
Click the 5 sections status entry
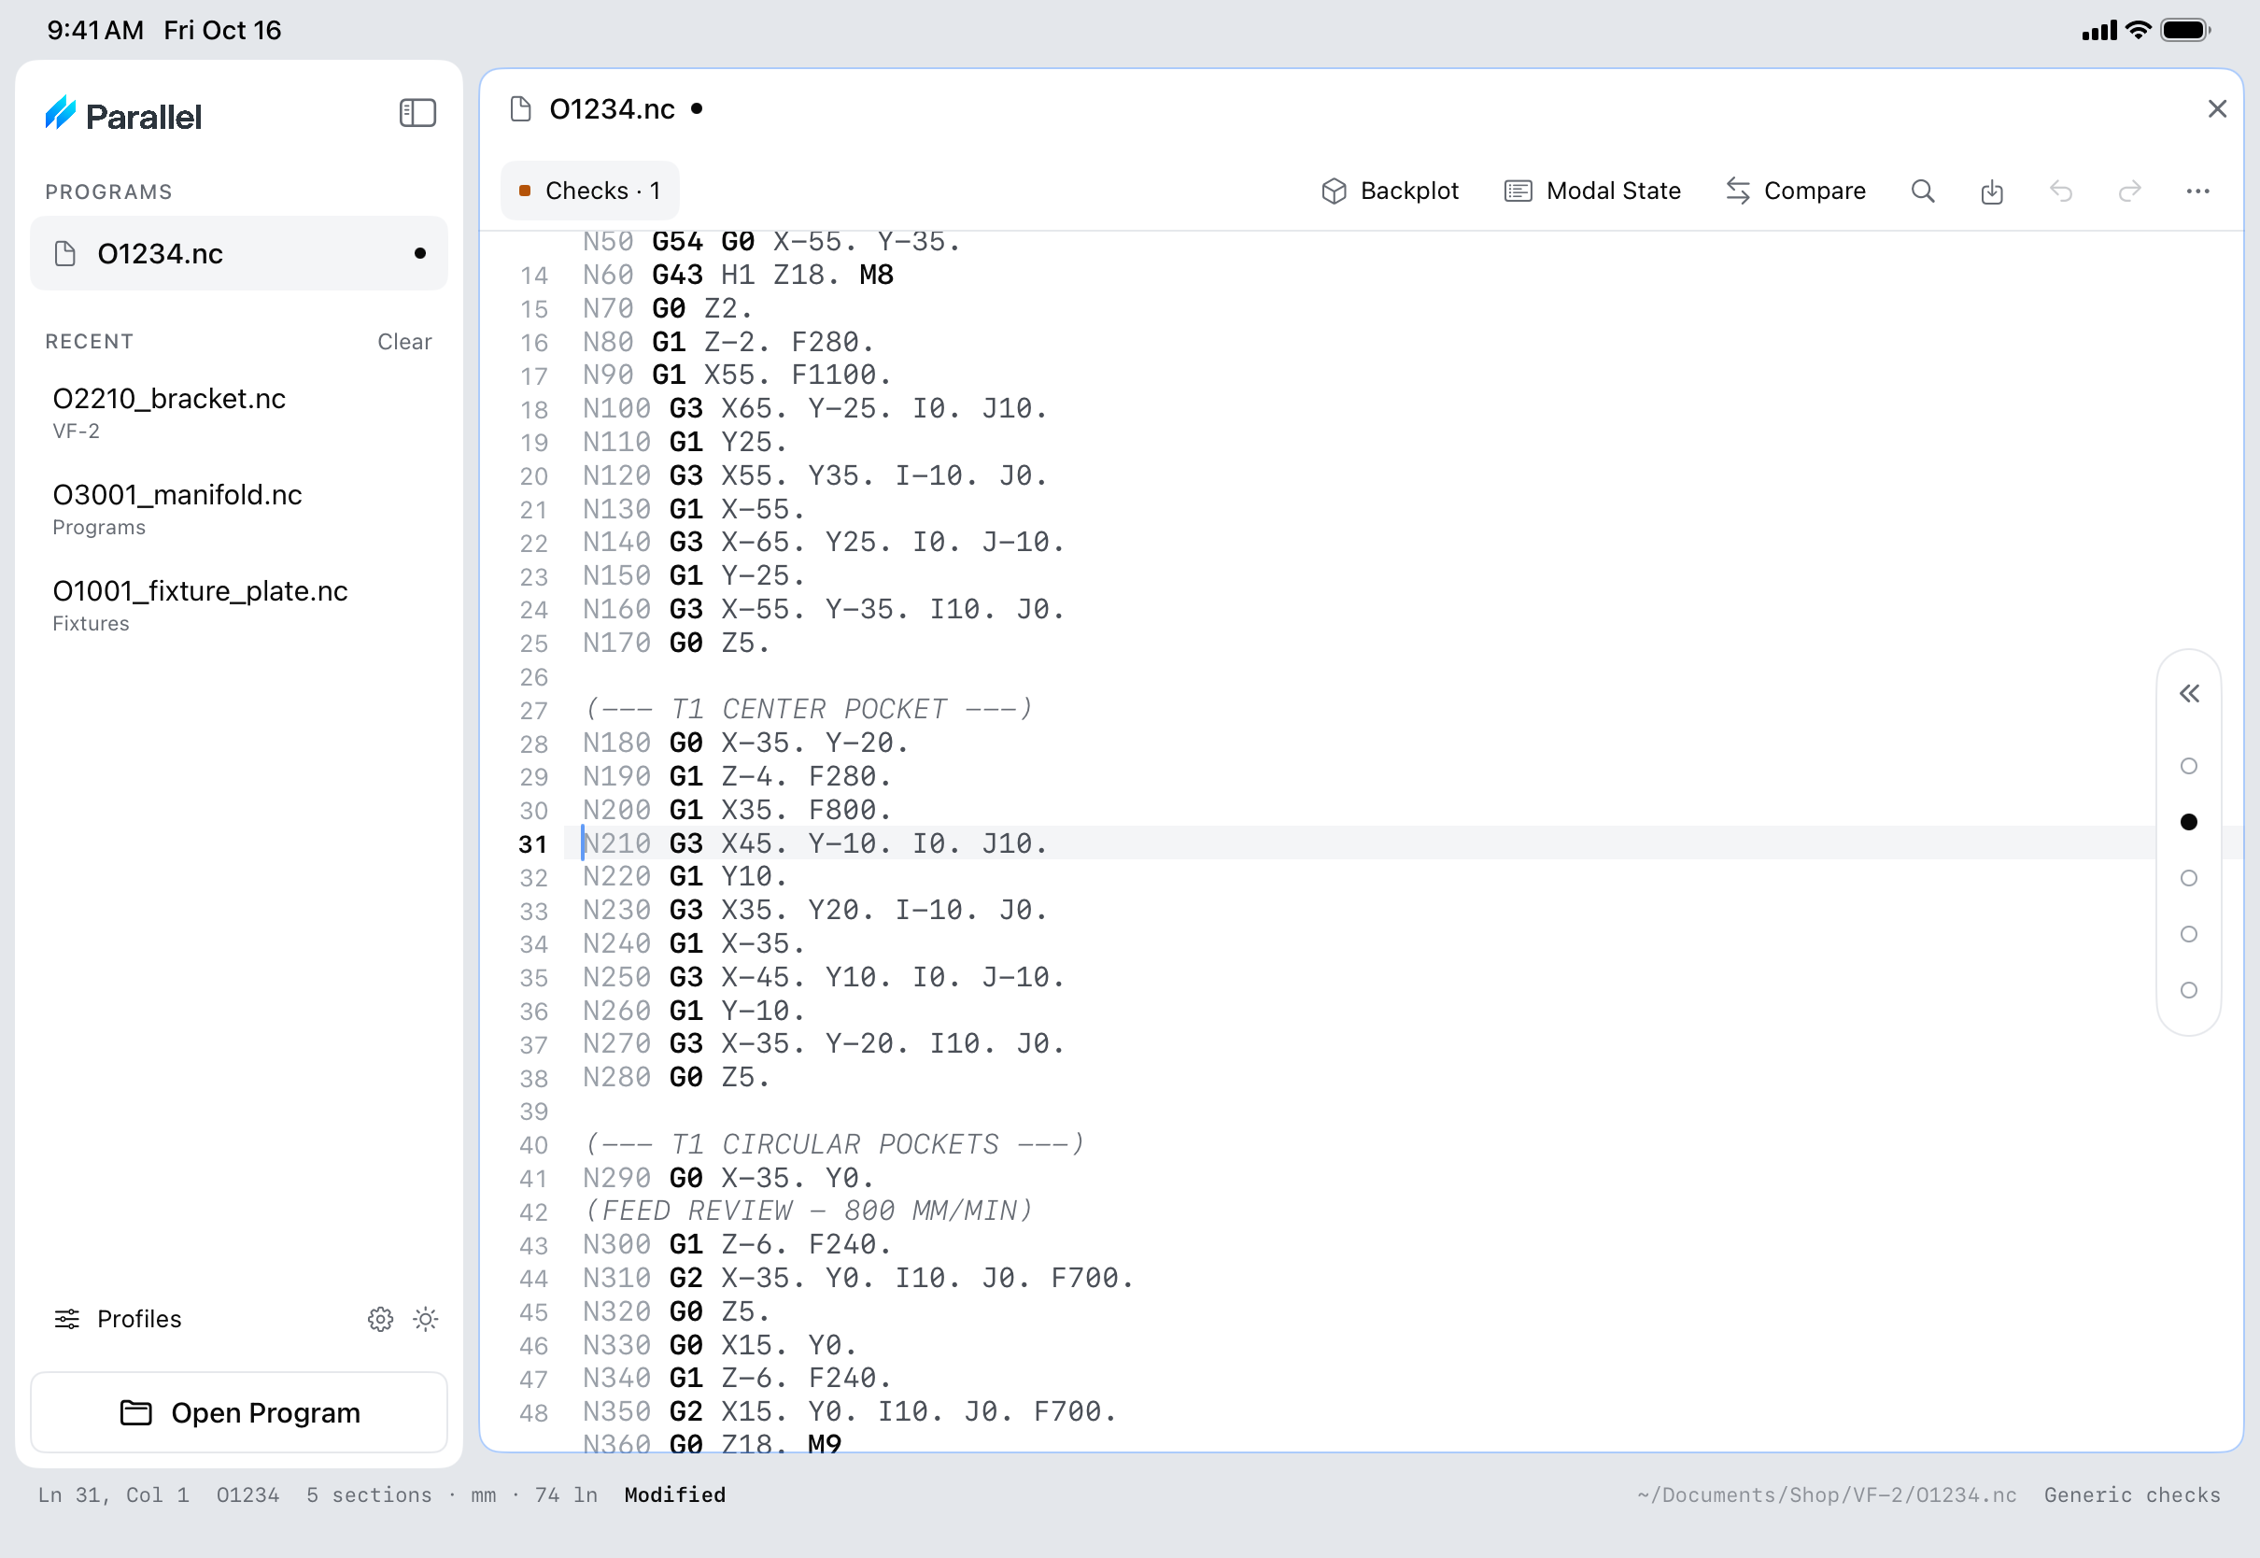point(369,1494)
